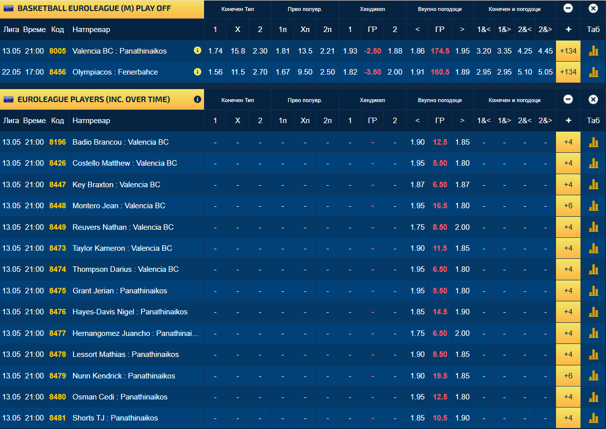Click Euroleague Players (Inc. Over Time) title
The width and height of the screenshot is (606, 429).
pos(94,100)
